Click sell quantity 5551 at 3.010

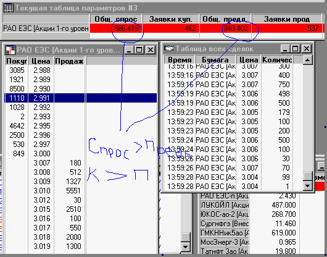73,191
